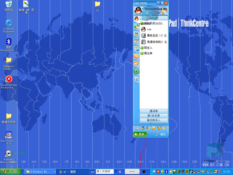
Task: Open the QQ 菜单 (Menu) button
Action: pyautogui.click(x=140, y=134)
